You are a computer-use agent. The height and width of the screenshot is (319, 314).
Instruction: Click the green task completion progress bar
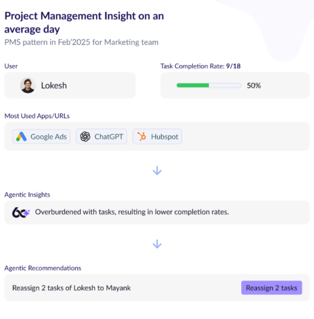[x=209, y=86]
